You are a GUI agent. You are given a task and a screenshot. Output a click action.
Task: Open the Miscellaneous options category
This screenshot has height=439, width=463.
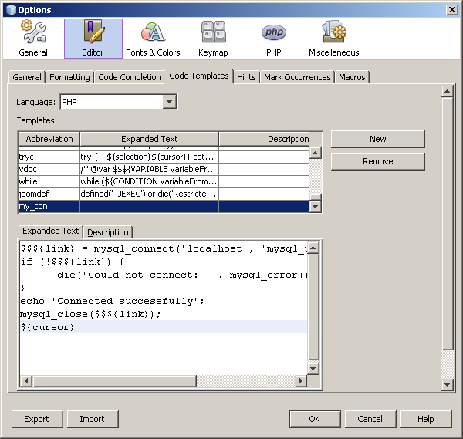tap(333, 39)
